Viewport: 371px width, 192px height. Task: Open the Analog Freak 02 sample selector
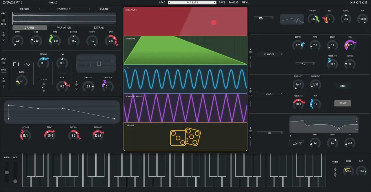tap(64, 9)
